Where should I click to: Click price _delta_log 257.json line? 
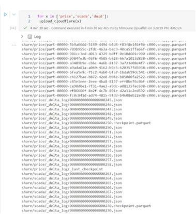(72, 160)
